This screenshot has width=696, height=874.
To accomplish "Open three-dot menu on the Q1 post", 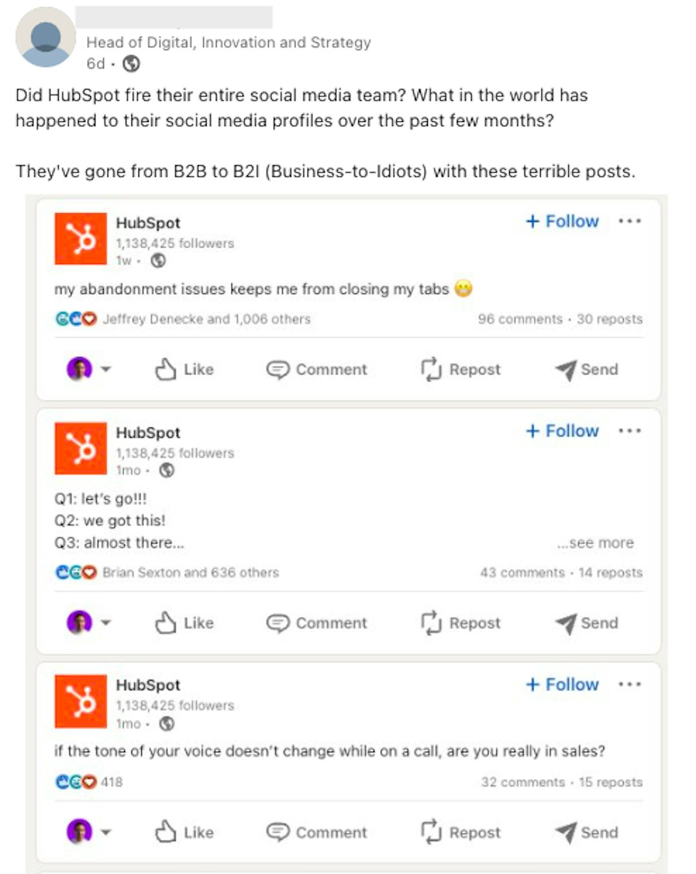I will [x=629, y=431].
